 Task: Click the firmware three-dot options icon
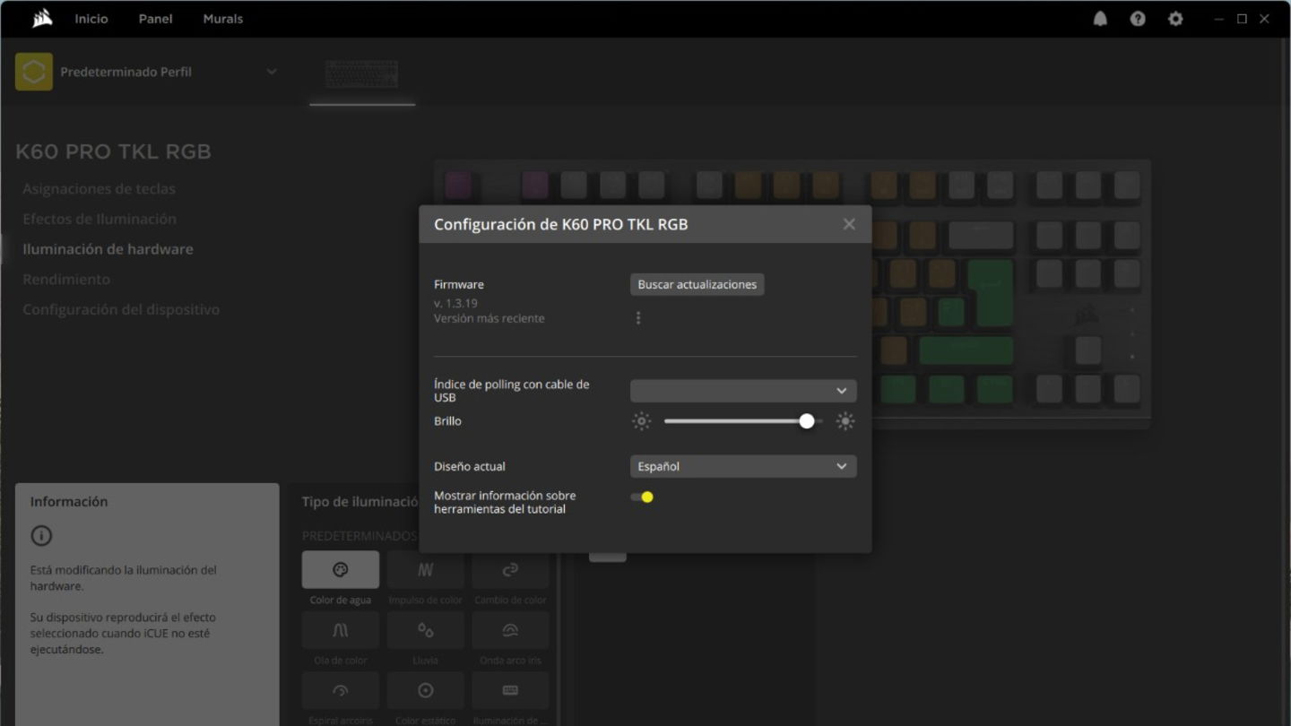[638, 318]
